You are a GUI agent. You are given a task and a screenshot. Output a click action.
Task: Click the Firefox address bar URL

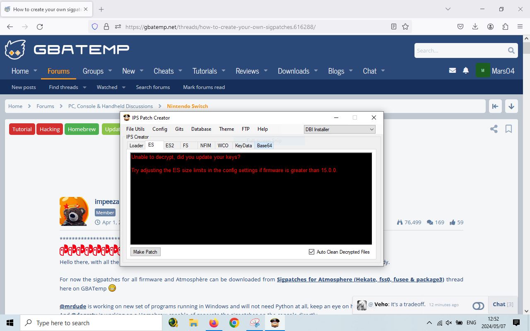click(x=220, y=27)
